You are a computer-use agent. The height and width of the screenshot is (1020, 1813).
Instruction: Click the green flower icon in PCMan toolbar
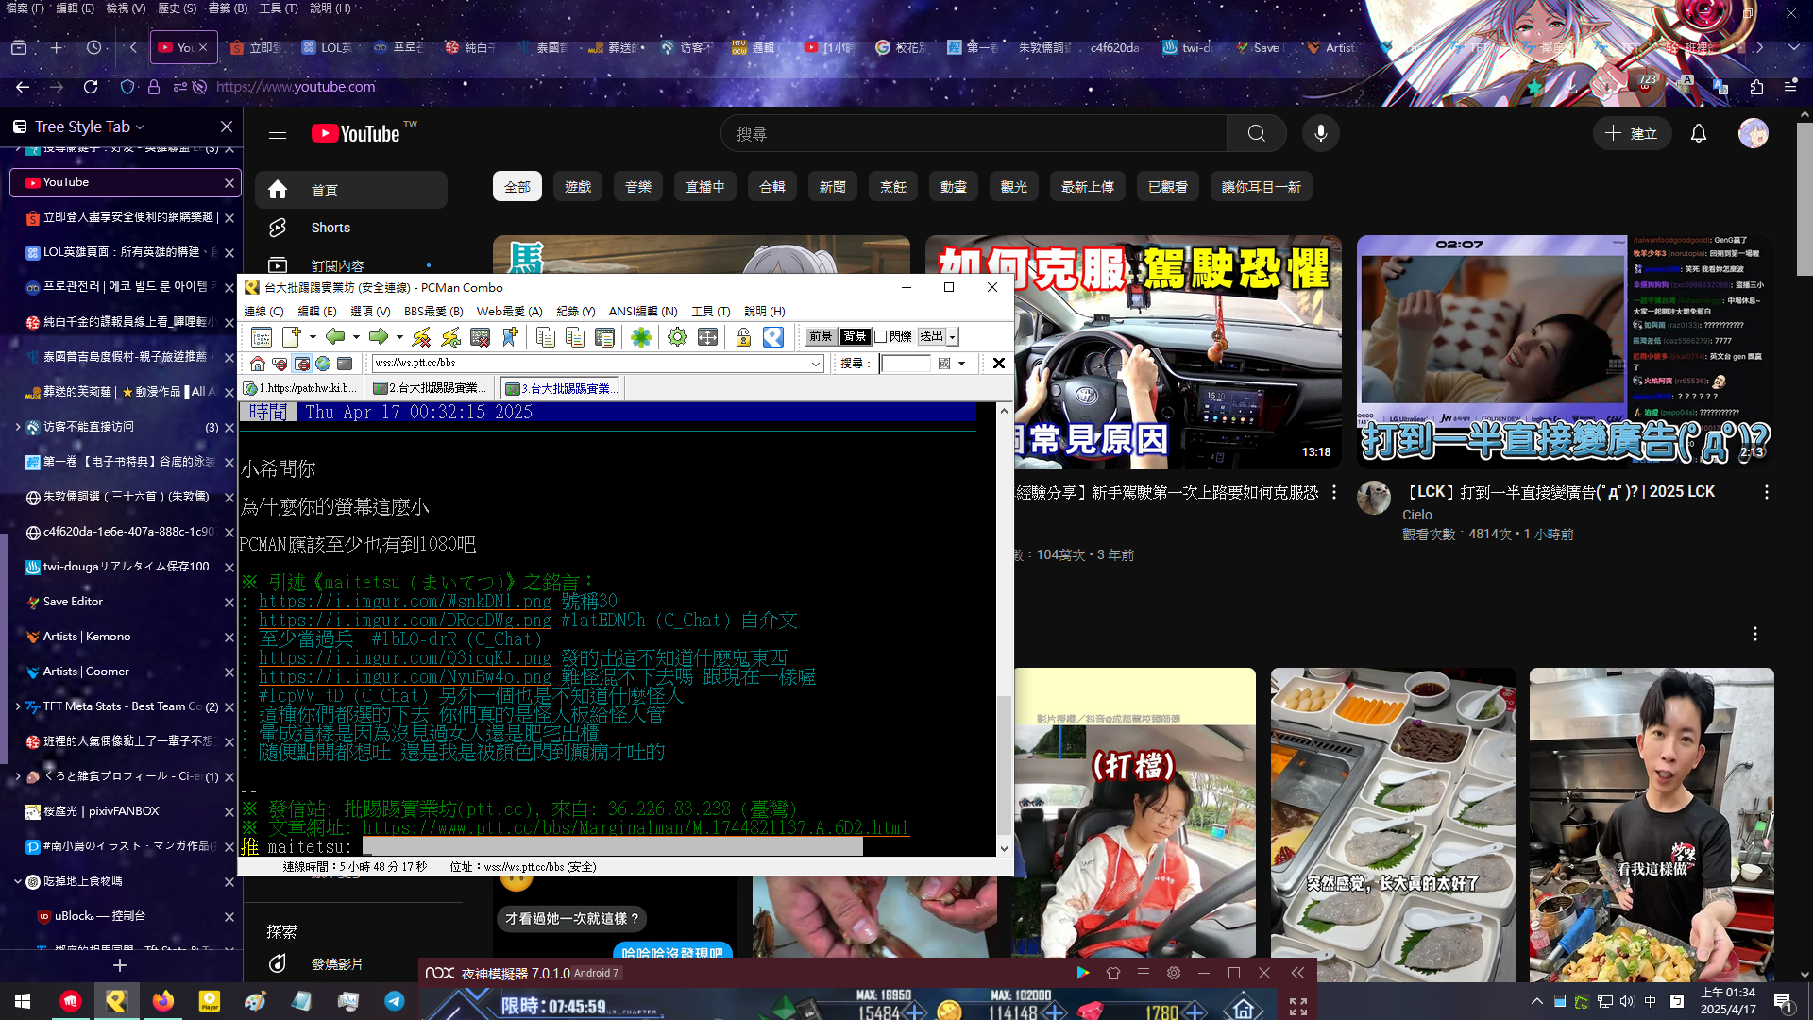[x=641, y=337]
